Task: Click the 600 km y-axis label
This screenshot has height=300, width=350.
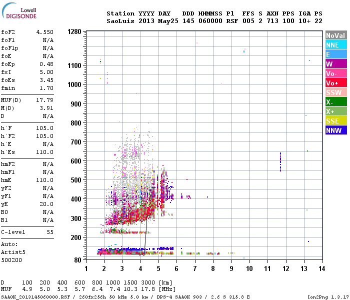Action: click(x=76, y=161)
